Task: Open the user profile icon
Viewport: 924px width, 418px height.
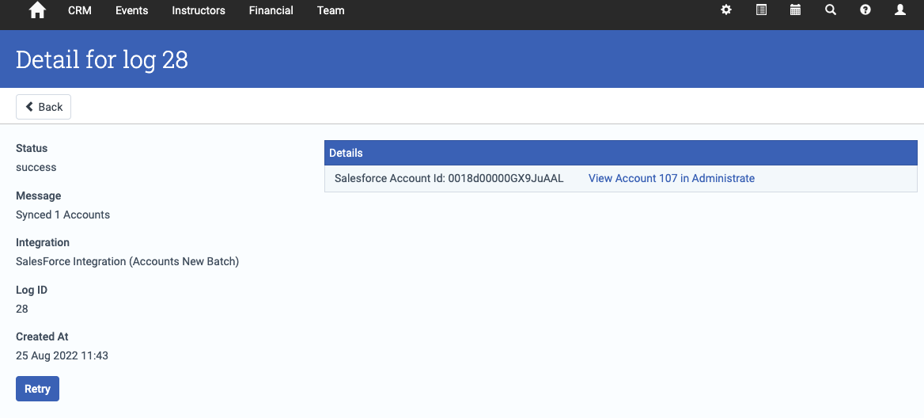Action: 899,10
